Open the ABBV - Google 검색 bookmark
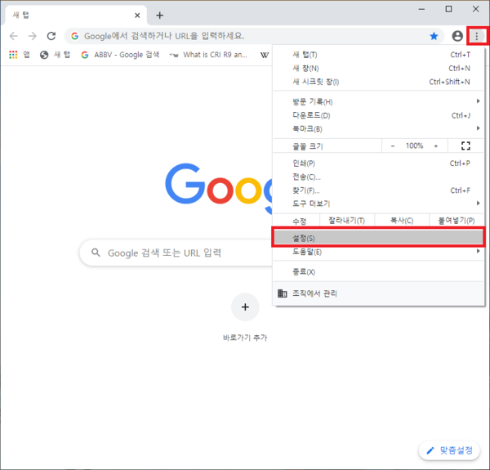Screen dimensions: 490x470 pyautogui.click(x=120, y=55)
